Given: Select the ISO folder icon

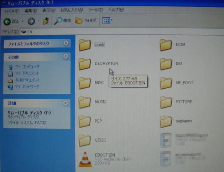Looking at the screenshot, I should click(166, 64).
